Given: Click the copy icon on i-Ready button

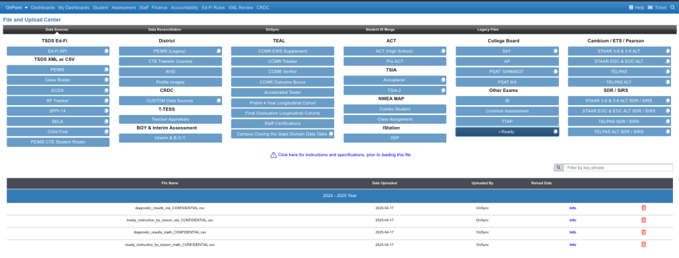Looking at the screenshot, I should tap(555, 132).
